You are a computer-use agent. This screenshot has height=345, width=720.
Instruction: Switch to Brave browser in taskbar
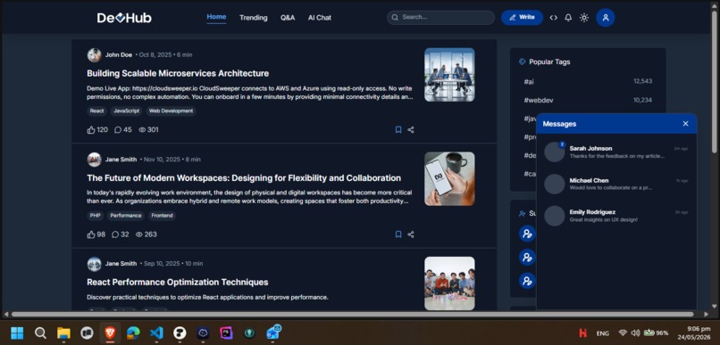110,333
